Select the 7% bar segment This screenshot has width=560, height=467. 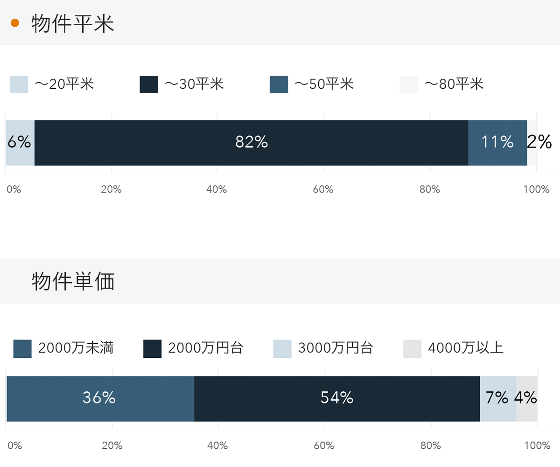[x=497, y=398]
